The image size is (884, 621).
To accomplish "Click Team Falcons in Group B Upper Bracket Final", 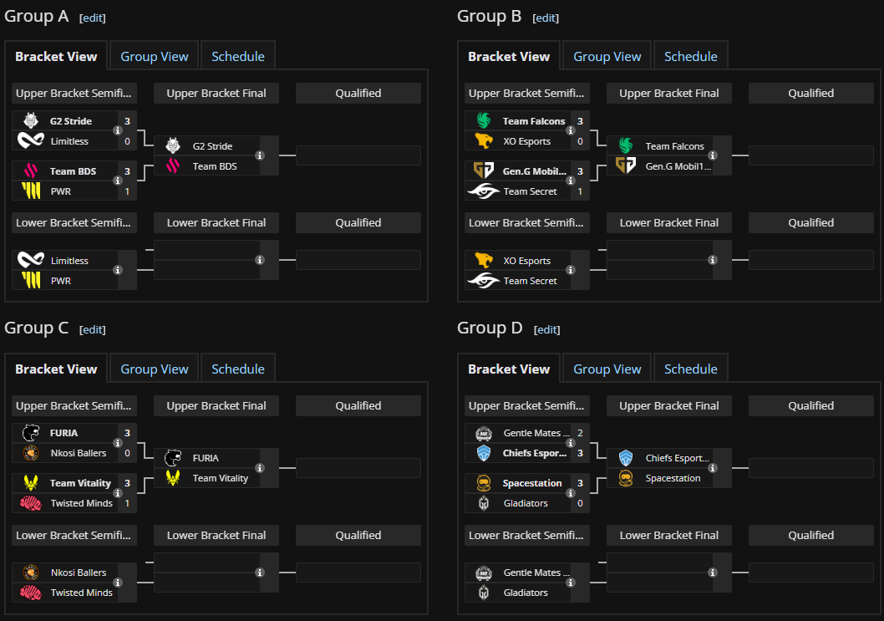I will click(x=674, y=146).
